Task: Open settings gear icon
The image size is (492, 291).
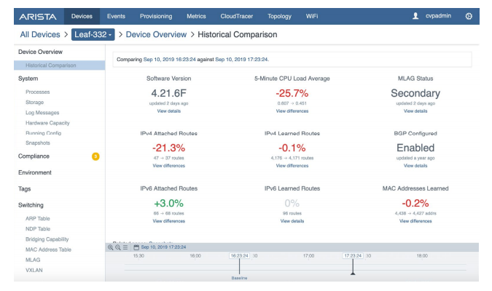Action: click(469, 16)
